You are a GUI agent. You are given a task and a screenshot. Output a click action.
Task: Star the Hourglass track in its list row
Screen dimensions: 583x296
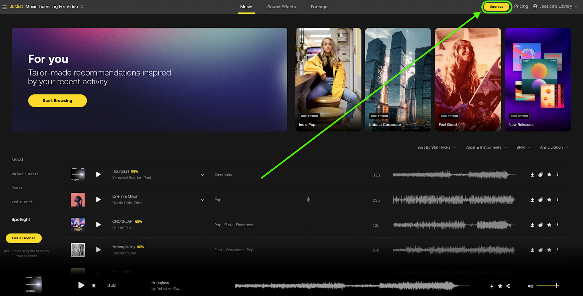(549, 175)
